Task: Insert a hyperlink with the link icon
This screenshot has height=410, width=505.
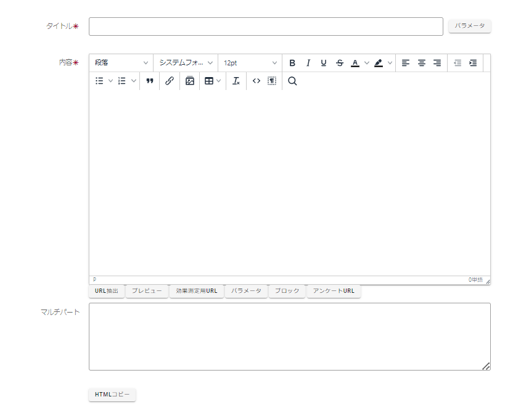Action: coord(170,81)
